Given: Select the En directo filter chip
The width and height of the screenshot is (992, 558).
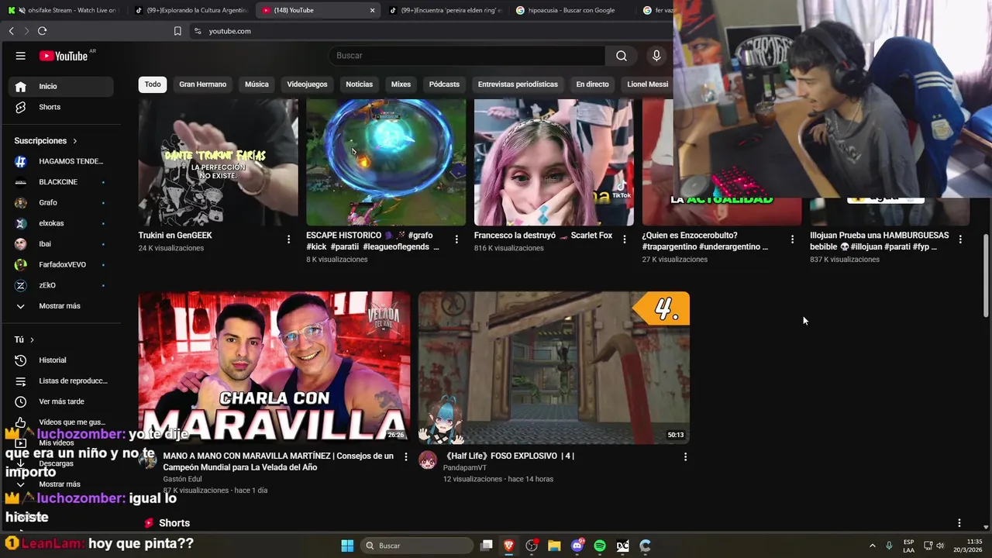Looking at the screenshot, I should coord(592,84).
